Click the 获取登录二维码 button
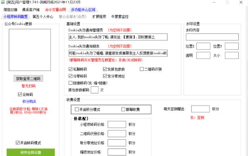 click(x=28, y=78)
